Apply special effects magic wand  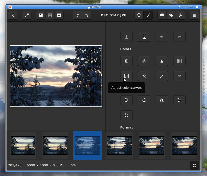tap(144, 76)
